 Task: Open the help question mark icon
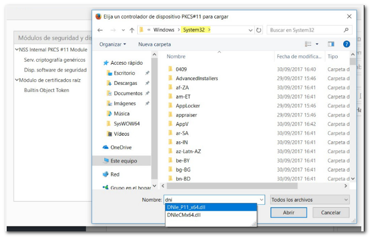(346, 44)
